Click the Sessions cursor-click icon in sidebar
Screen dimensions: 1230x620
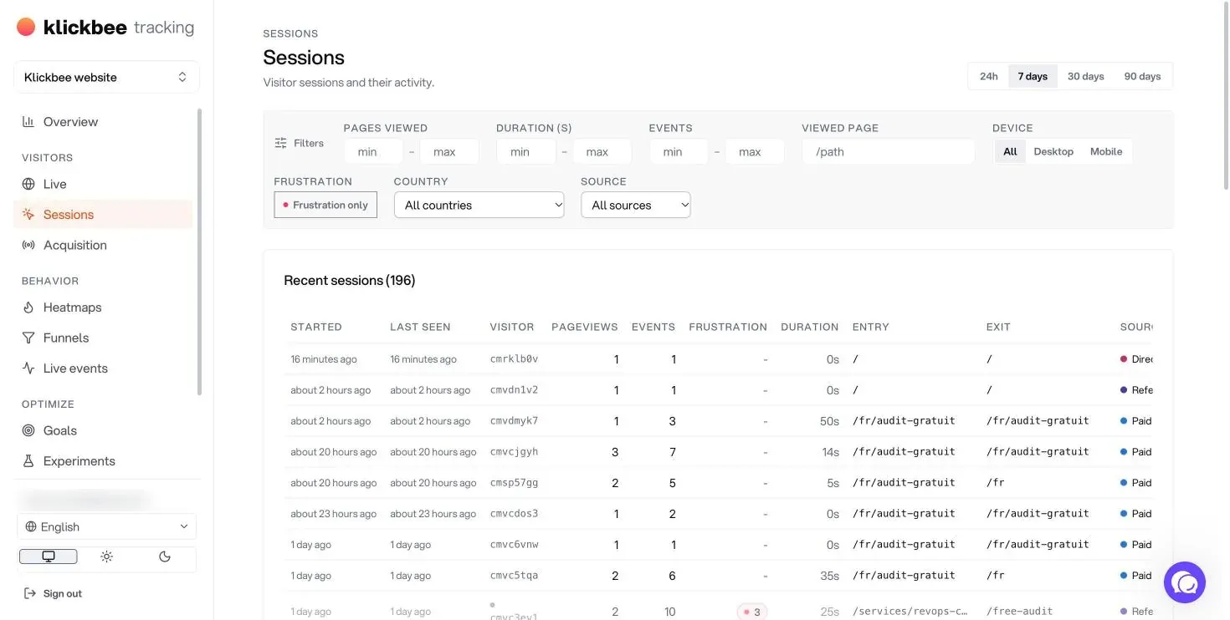click(28, 215)
